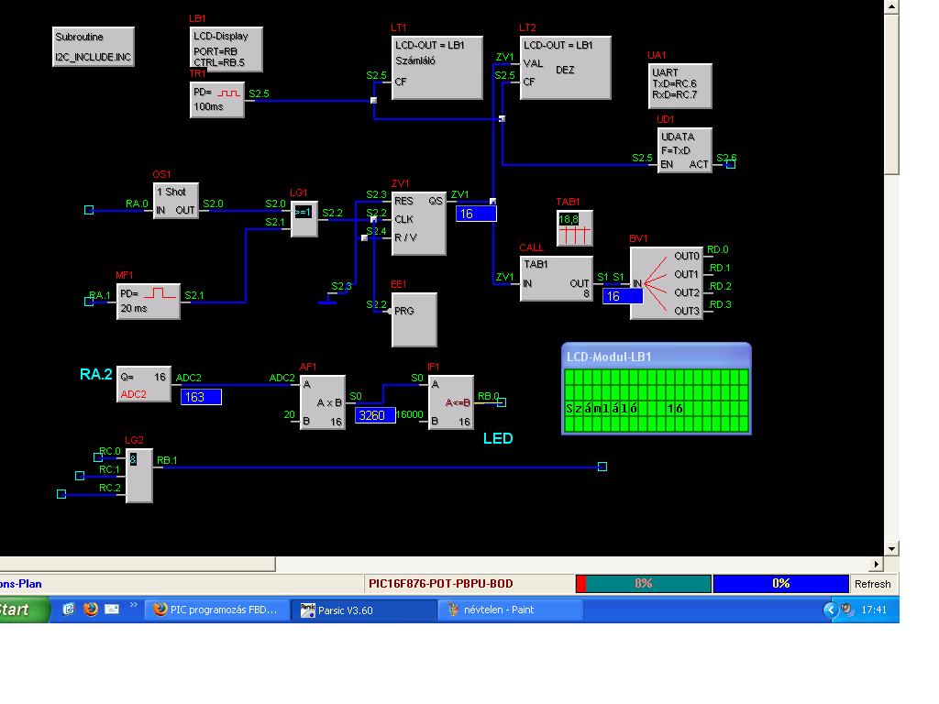Switch to névtelen - Paint taskbar window

[x=511, y=610]
